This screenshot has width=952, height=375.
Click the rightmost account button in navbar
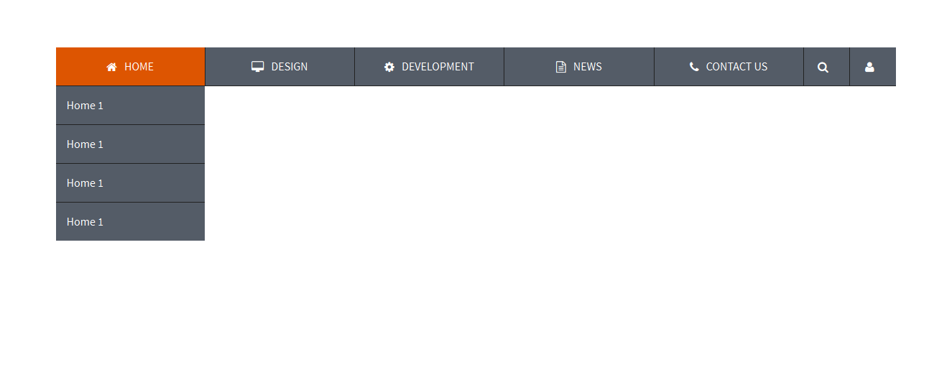pyautogui.click(x=873, y=67)
